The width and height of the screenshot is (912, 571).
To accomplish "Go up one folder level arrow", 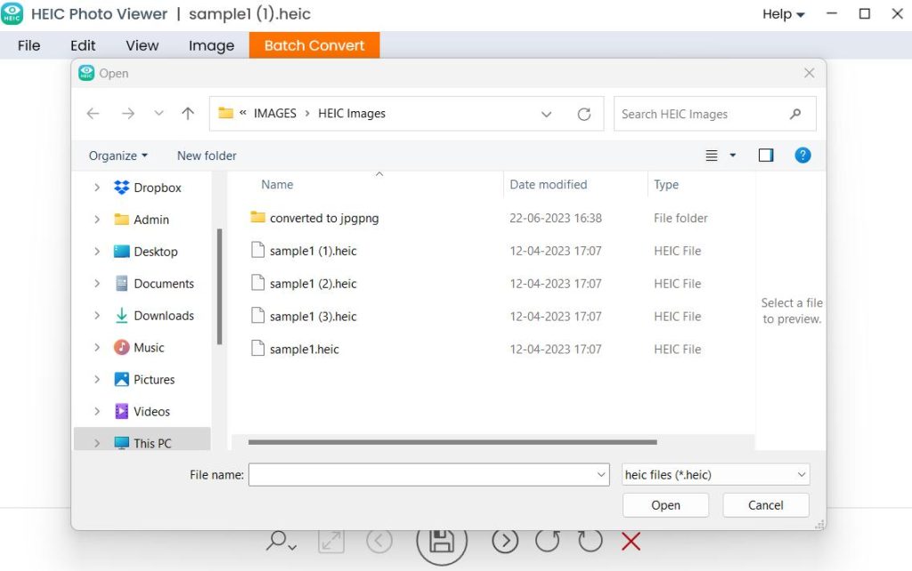I will tap(187, 113).
